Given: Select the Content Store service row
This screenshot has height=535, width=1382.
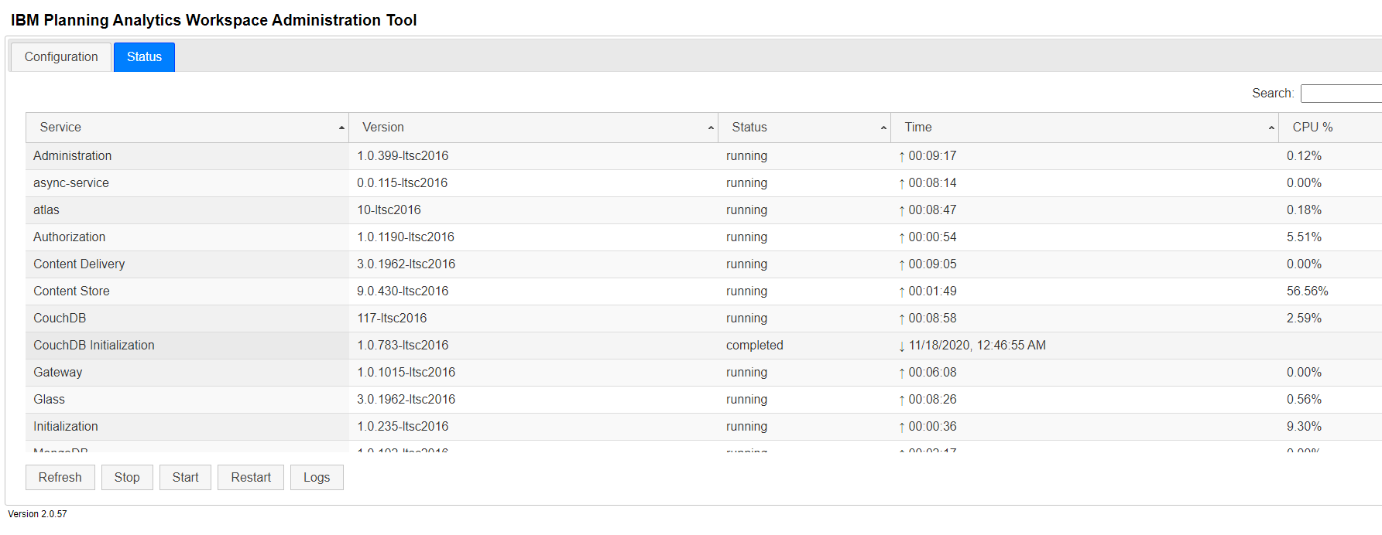Looking at the screenshot, I should point(704,291).
